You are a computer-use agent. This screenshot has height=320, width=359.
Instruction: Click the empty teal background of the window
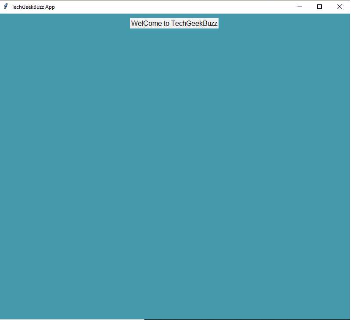coord(176,175)
